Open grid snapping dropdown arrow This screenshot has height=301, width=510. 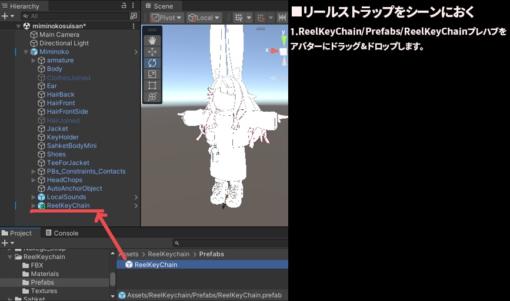click(x=249, y=18)
